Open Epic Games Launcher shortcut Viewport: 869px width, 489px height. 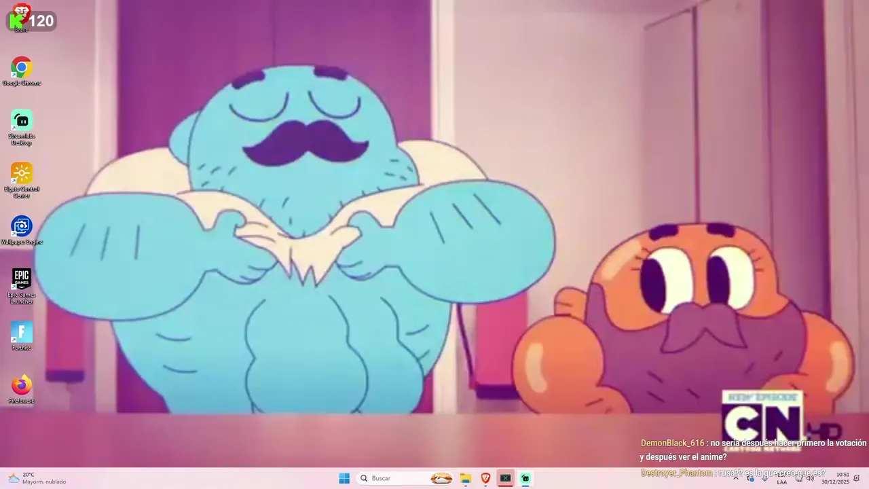pyautogui.click(x=22, y=287)
